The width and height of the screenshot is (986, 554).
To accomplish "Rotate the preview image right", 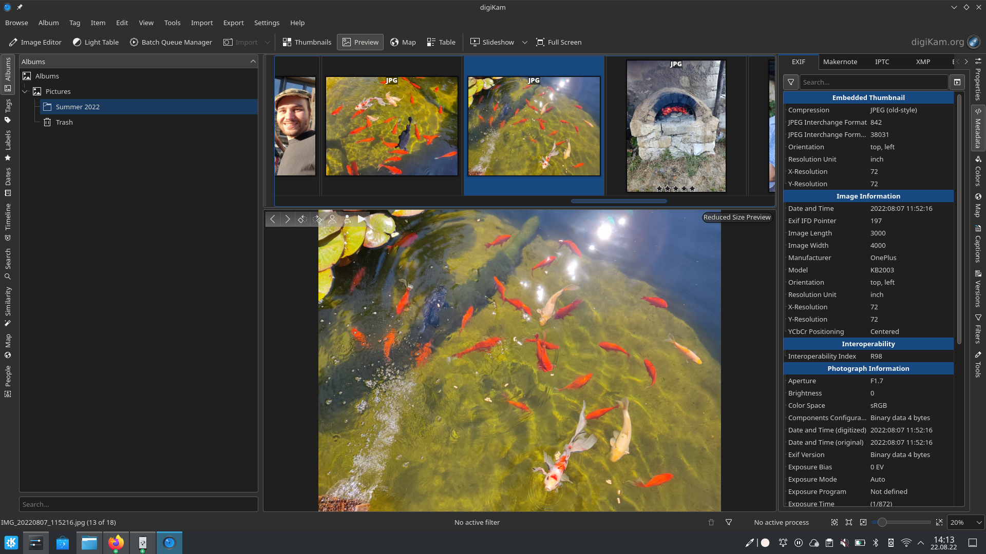I will tap(317, 219).
